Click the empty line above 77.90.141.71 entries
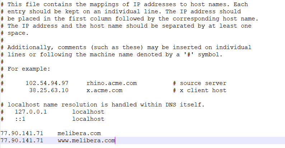 (x=142, y=126)
